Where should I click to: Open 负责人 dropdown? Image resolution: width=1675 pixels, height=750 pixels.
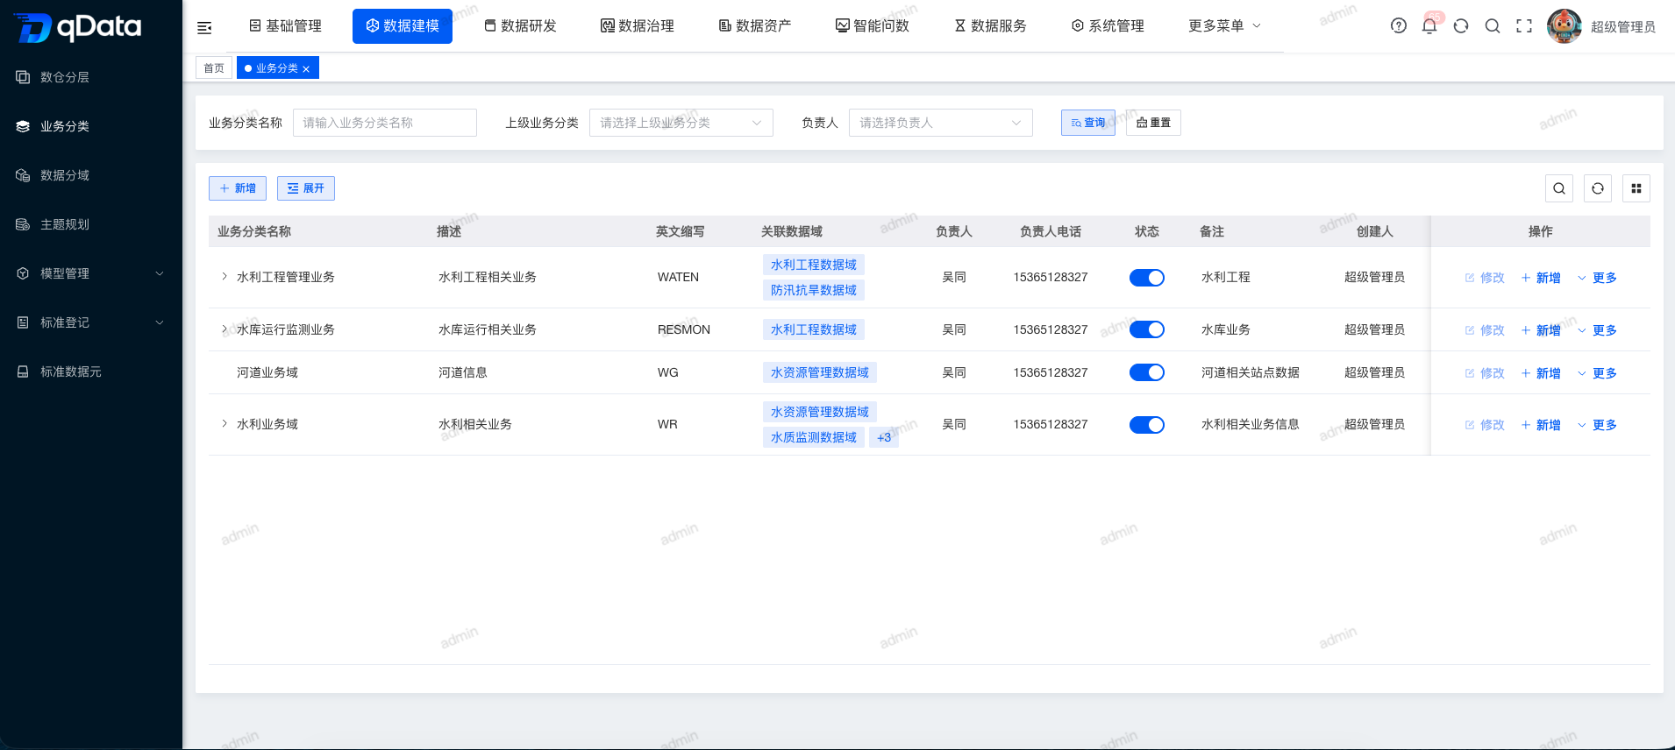(x=941, y=123)
